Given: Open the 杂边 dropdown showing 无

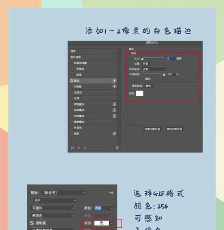Looking at the screenshot, I should [x=112, y=223].
